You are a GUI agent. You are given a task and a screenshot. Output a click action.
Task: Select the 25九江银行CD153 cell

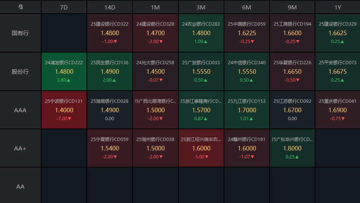pos(246,110)
